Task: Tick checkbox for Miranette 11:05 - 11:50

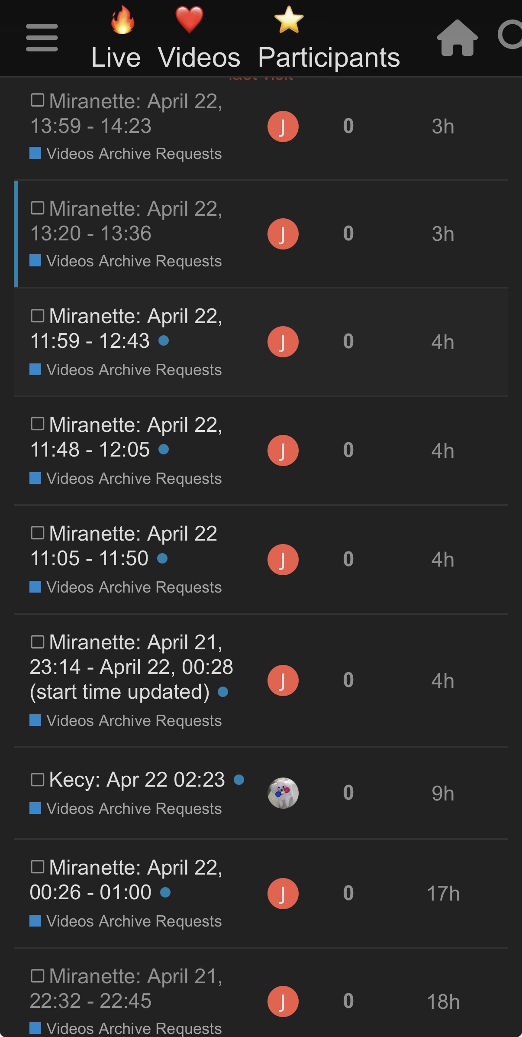Action: [38, 533]
